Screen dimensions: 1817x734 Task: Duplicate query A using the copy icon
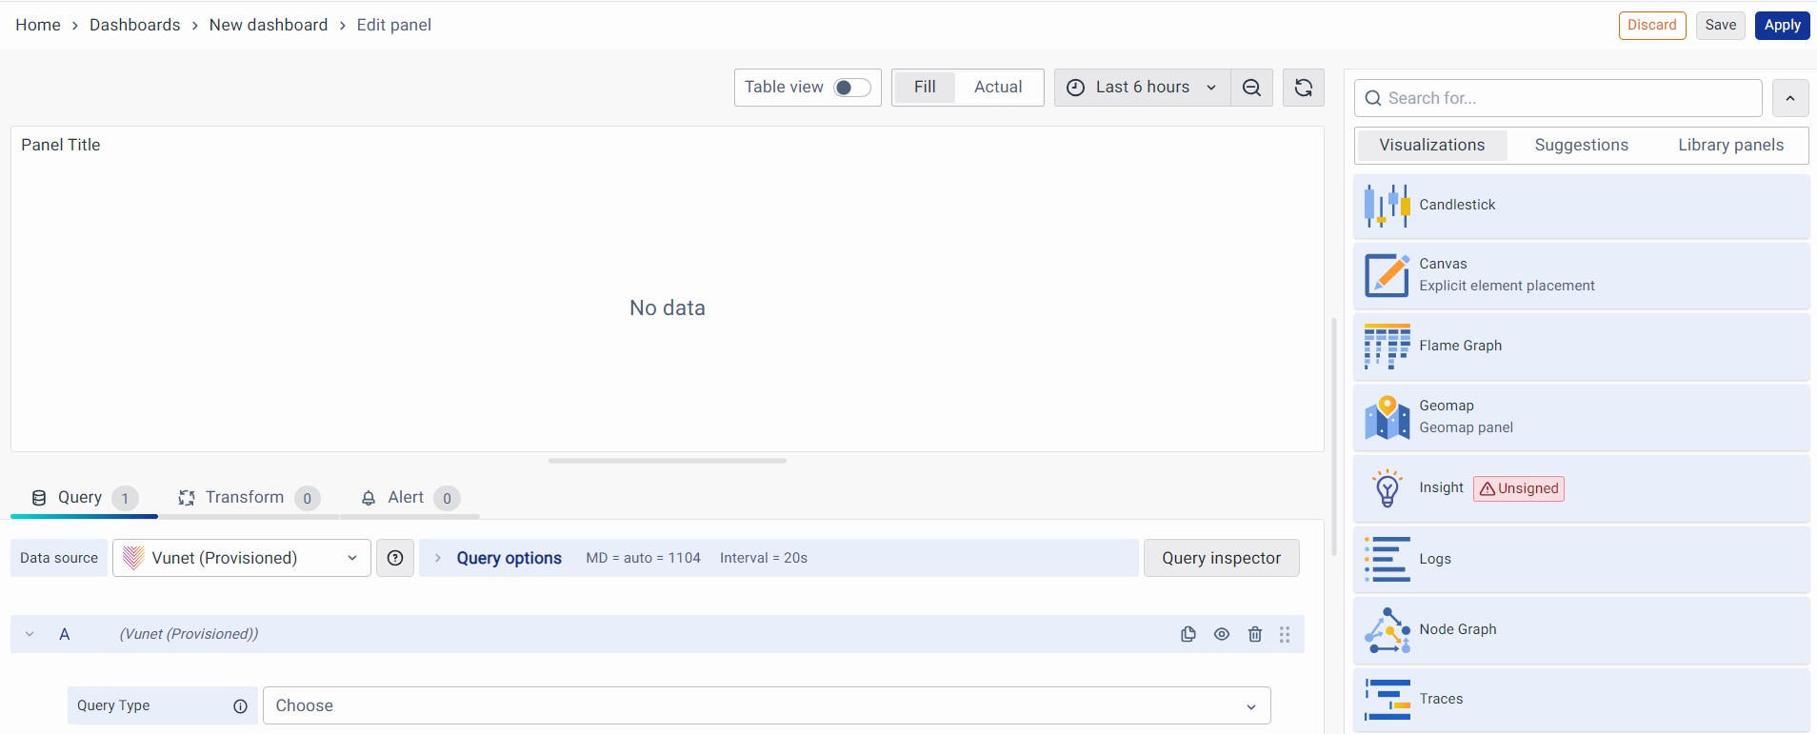pyautogui.click(x=1188, y=634)
